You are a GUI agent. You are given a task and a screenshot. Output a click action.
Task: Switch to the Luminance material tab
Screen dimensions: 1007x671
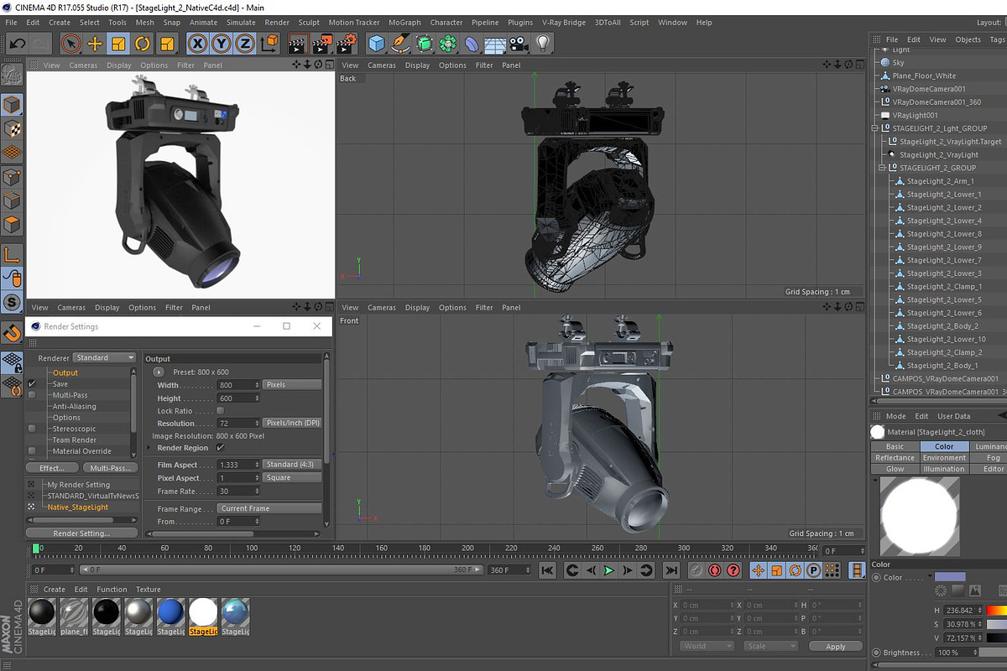[x=990, y=446]
